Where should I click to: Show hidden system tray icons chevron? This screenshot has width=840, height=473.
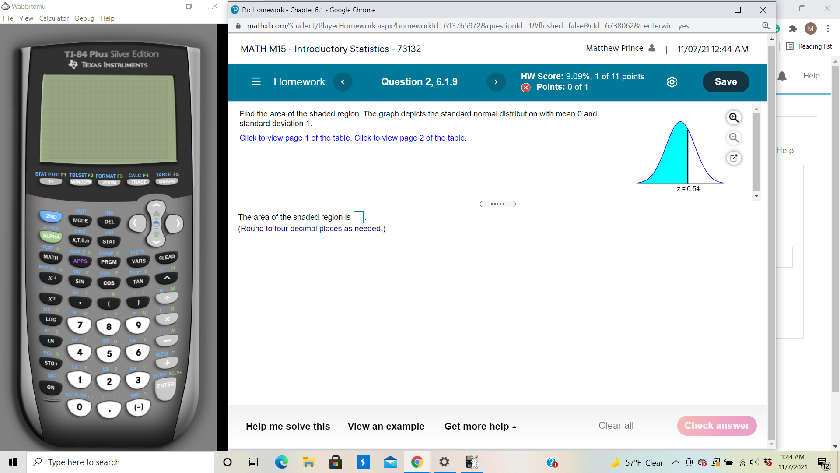coord(675,462)
